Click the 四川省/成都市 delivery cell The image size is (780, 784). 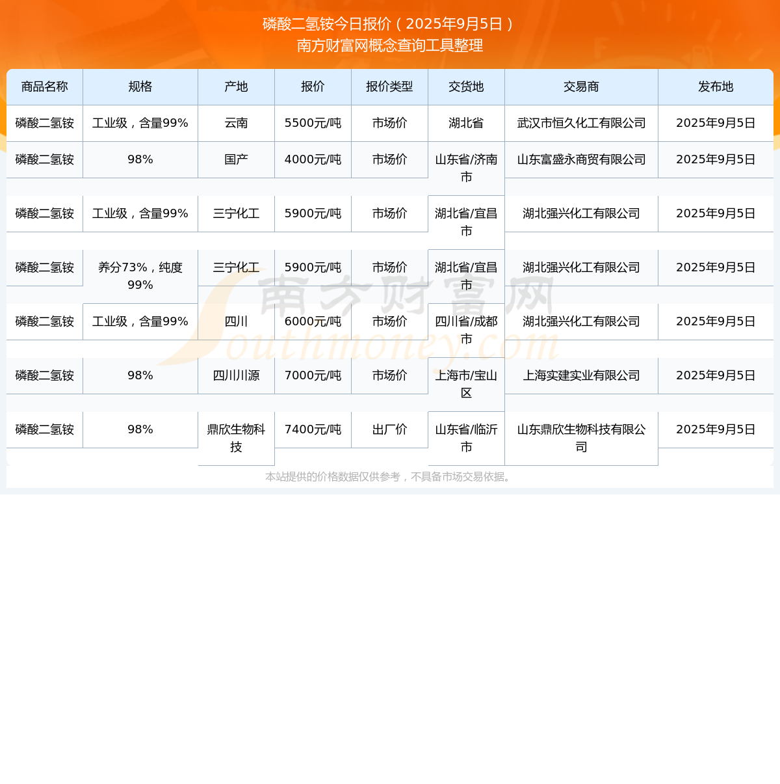point(467,330)
